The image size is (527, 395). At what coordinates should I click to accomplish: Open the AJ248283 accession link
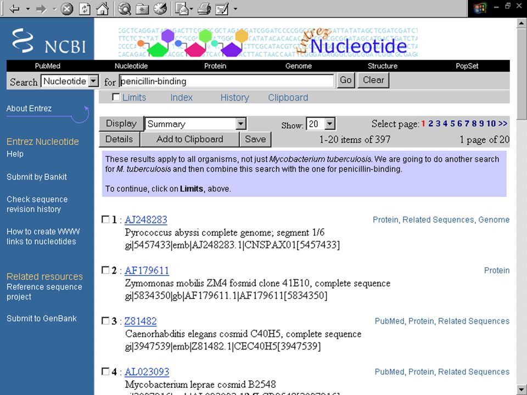[x=146, y=219]
